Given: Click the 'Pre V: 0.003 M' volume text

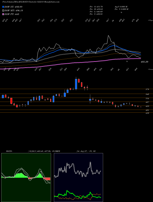Looking at the screenshot, I should coord(121,9).
